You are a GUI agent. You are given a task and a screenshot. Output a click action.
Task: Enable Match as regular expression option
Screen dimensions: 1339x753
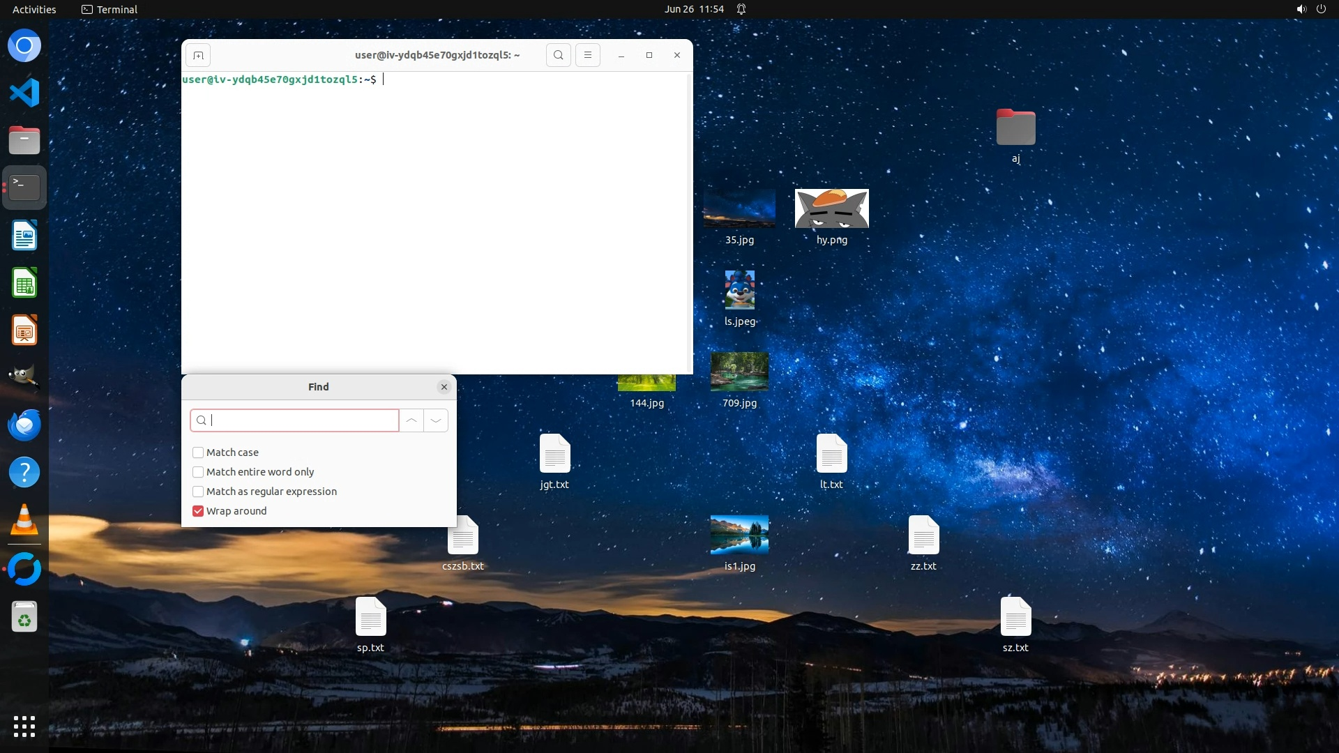tap(198, 492)
